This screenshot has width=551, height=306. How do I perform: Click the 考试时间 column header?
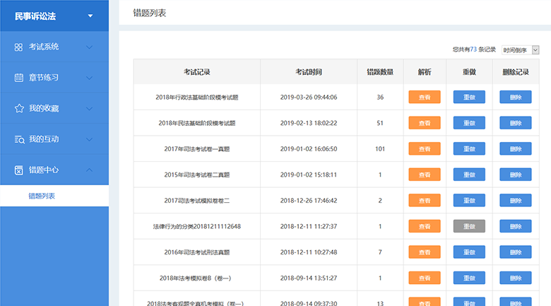[x=309, y=72]
